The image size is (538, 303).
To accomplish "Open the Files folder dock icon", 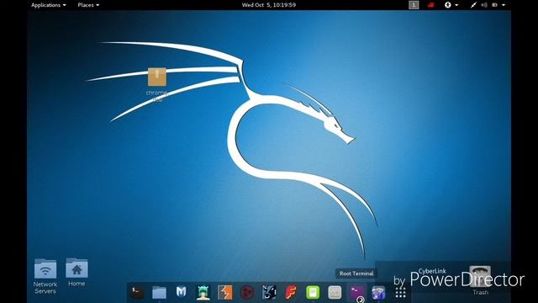I will (x=159, y=292).
